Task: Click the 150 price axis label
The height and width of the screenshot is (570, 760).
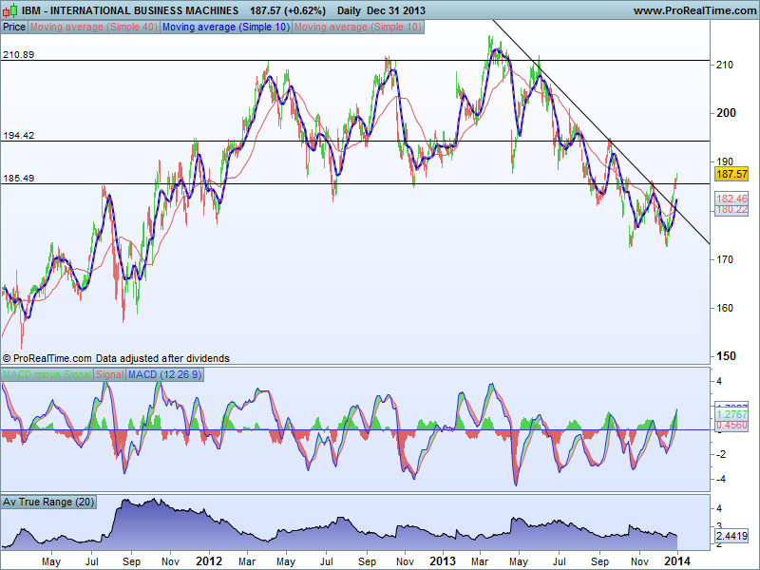Action: [x=726, y=356]
